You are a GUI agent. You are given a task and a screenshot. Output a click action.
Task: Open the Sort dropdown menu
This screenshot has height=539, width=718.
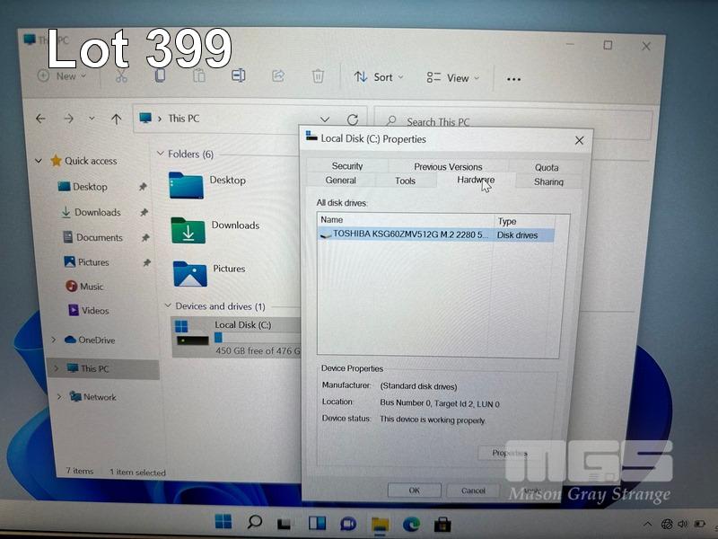pyautogui.click(x=378, y=77)
